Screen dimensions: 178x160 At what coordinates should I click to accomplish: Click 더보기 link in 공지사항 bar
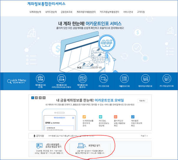144,136
